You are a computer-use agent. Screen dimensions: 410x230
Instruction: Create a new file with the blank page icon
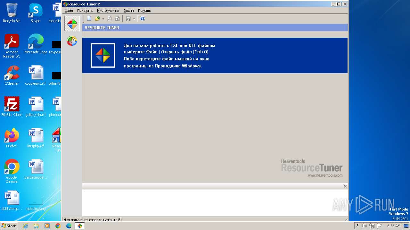click(x=89, y=19)
